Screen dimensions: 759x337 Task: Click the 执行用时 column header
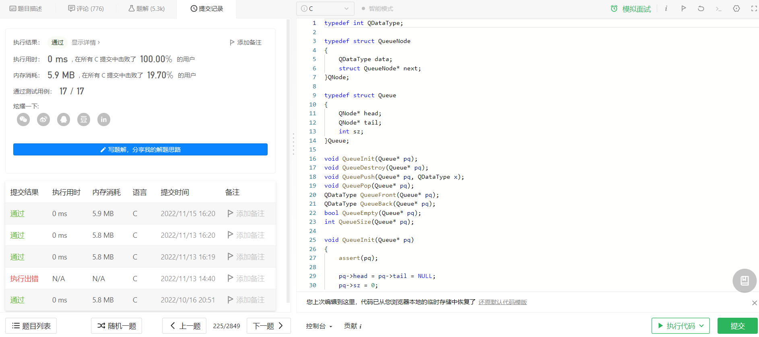point(66,192)
